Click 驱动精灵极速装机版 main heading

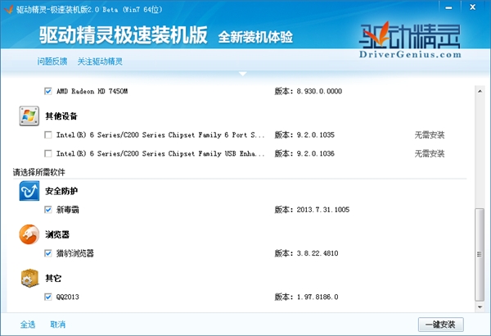click(124, 34)
